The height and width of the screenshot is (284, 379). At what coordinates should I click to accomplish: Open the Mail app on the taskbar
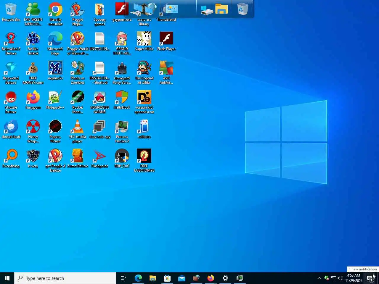[182, 278]
